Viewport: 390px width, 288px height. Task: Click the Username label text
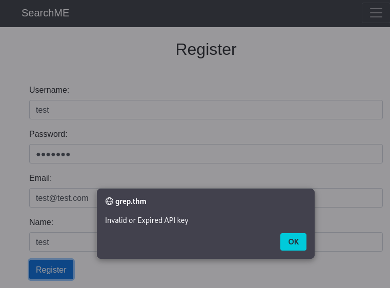tap(49, 90)
